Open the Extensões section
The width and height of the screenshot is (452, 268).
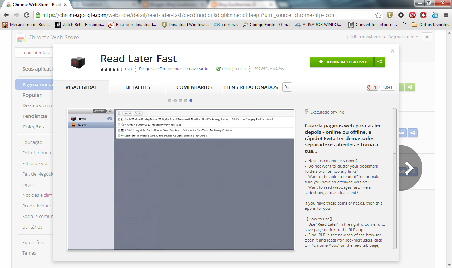tap(33, 242)
